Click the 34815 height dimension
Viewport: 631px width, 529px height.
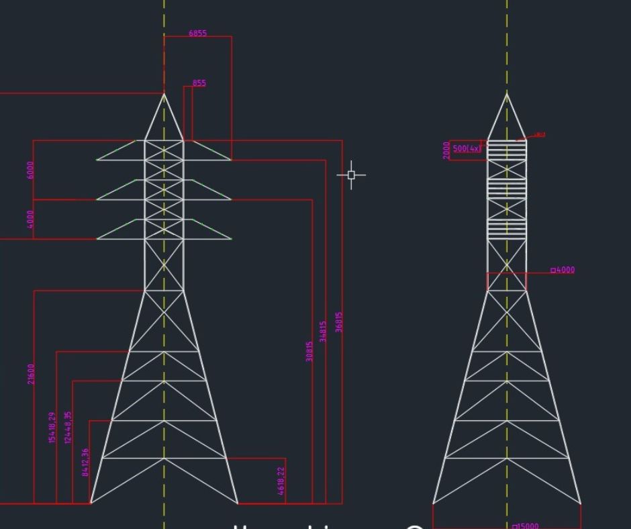tap(323, 331)
